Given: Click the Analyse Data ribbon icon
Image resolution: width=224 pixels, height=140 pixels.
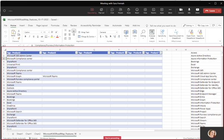Looking at the screenshot, I should pos(152,32).
